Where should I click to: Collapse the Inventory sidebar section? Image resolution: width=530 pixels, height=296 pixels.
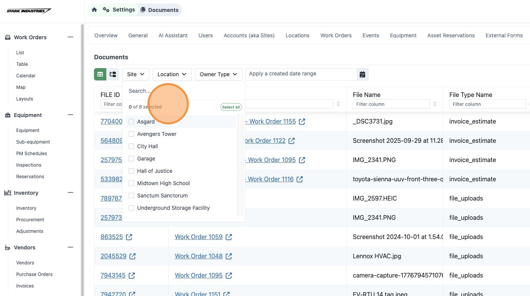(70, 193)
